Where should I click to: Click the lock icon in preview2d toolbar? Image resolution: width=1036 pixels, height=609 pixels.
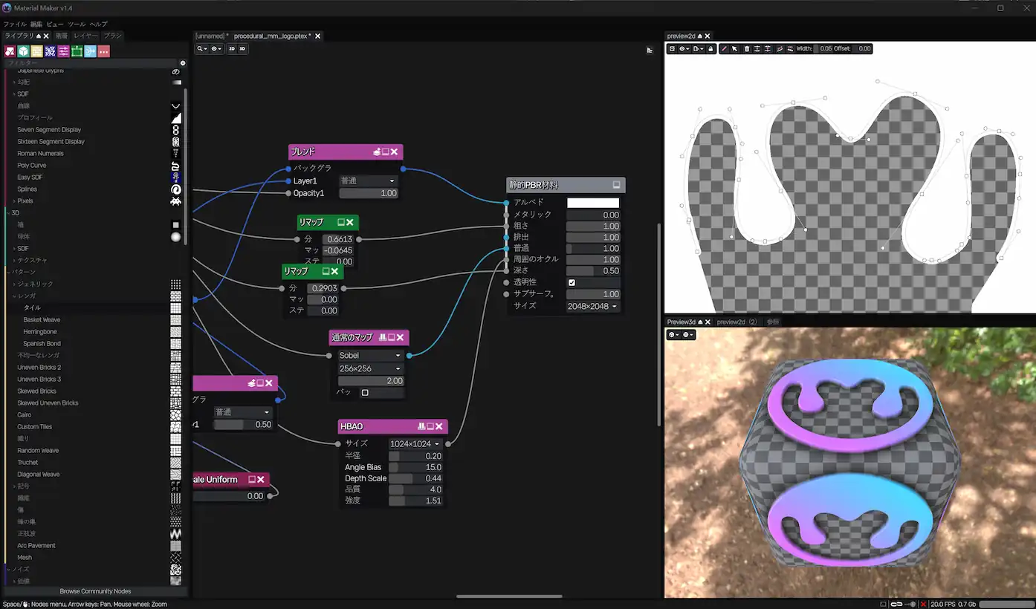coord(711,49)
